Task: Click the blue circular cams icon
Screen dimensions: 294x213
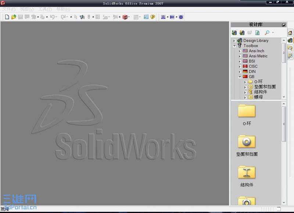Action: coord(181,17)
